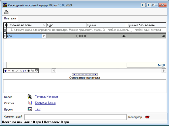Switch to the Платежи tab
This screenshot has width=169, height=126.
(x=10, y=19)
